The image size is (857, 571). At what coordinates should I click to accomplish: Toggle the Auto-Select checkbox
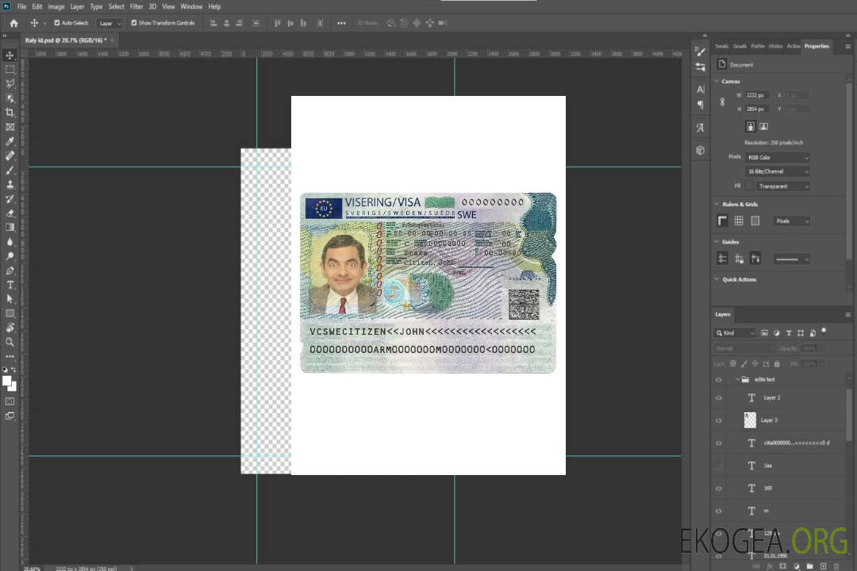(57, 23)
